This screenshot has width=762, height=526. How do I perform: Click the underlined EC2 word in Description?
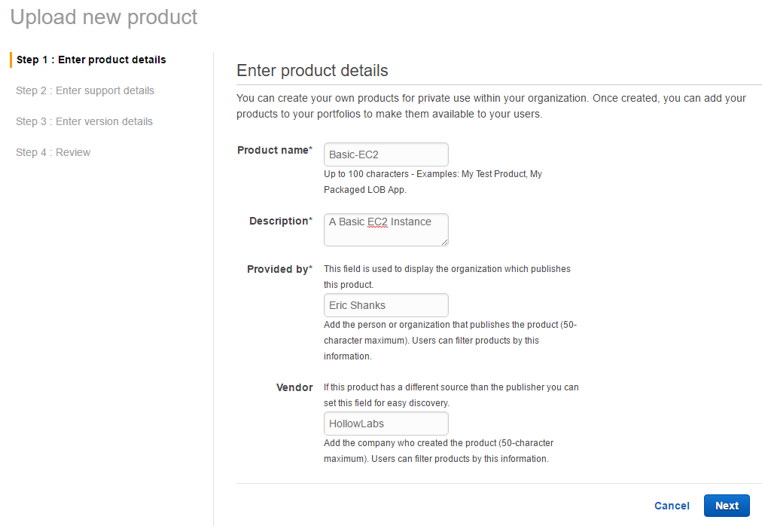(x=377, y=222)
